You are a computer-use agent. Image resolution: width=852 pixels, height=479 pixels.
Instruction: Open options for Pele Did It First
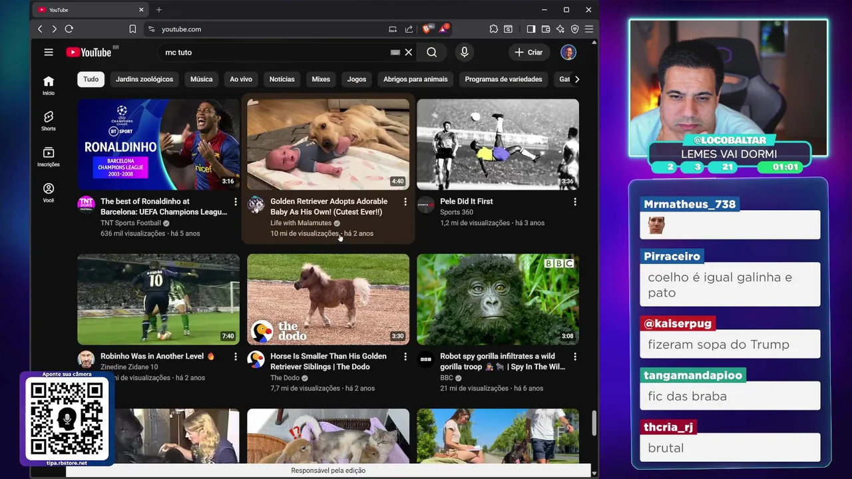pyautogui.click(x=575, y=201)
